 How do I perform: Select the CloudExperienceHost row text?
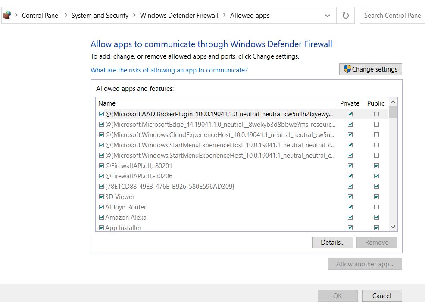click(x=219, y=134)
